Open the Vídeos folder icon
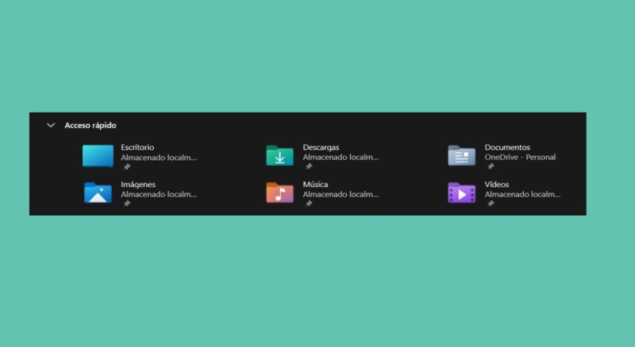Screen dimensions: 635x347 pyautogui.click(x=461, y=193)
